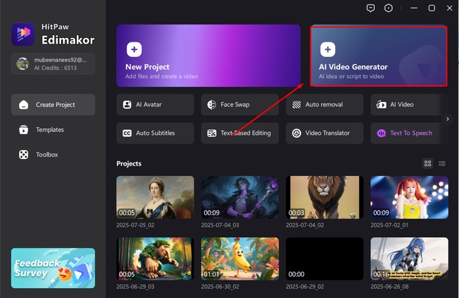Screen dimensions: 459x298
Task: Switch projects to grid view
Action: [428, 164]
